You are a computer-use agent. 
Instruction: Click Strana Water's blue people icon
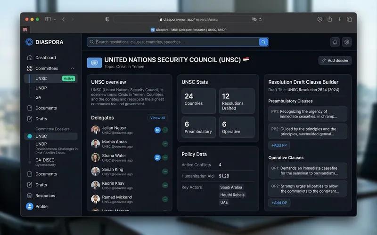(x=157, y=157)
